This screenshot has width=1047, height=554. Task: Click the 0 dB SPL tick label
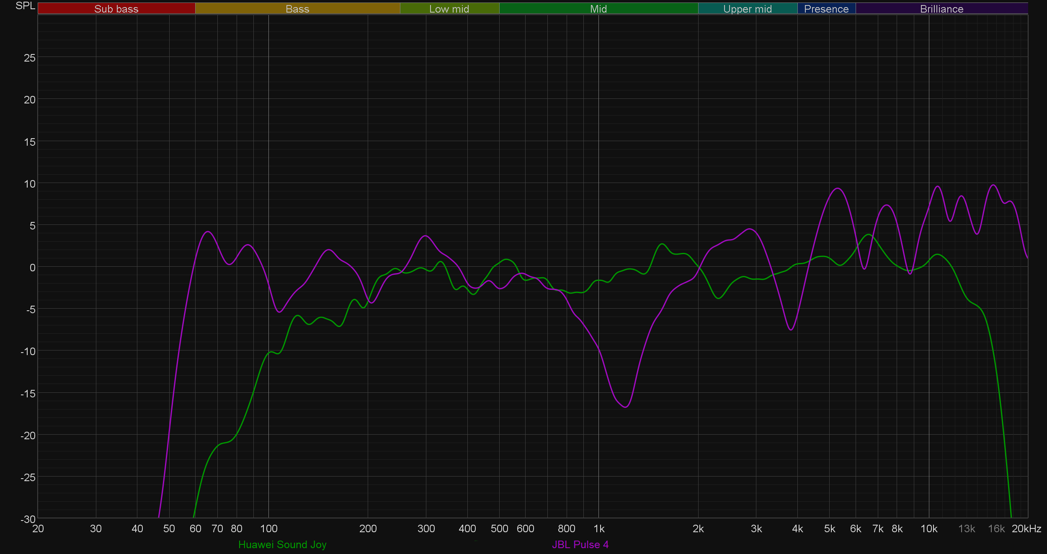32,268
